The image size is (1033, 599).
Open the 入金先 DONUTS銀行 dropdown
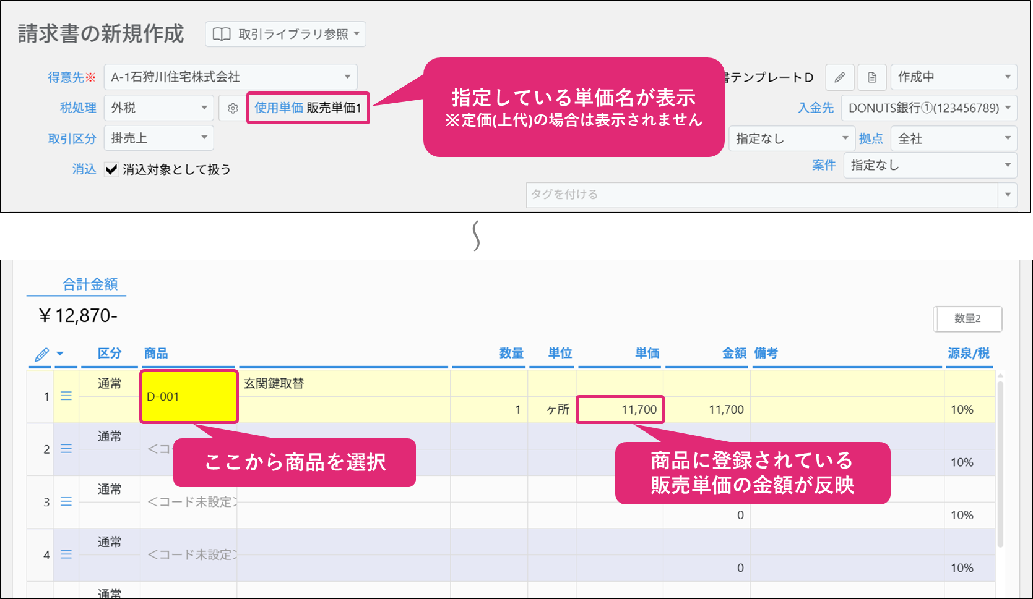(x=928, y=108)
